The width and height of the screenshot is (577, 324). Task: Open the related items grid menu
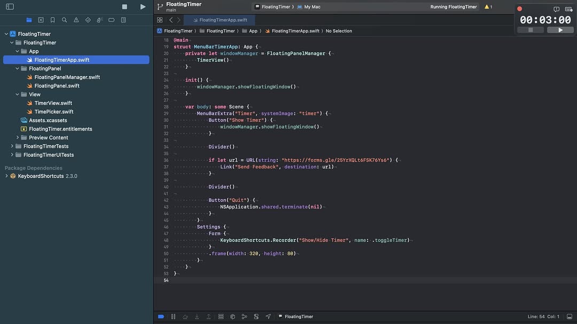pos(160,20)
